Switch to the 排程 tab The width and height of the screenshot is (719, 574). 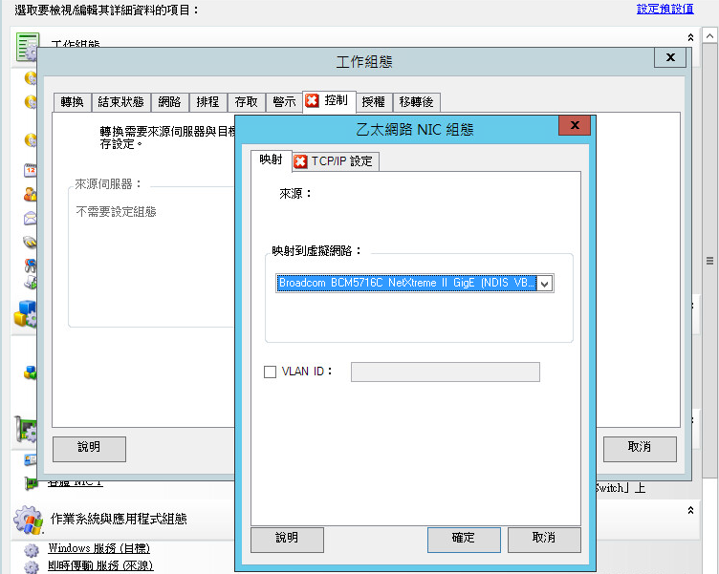[207, 101]
